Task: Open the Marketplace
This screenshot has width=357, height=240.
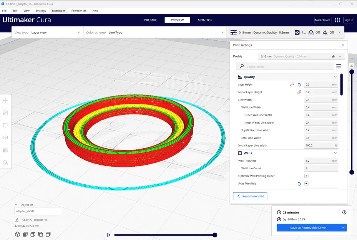Action: [x=323, y=20]
